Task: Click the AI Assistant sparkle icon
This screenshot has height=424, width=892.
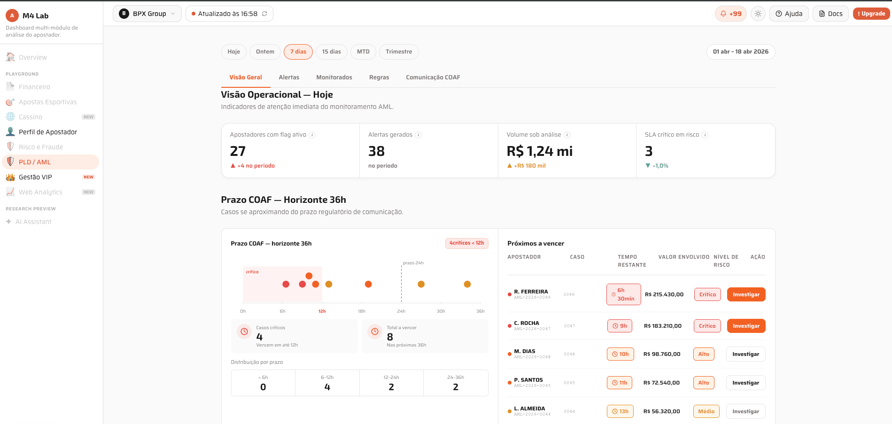Action: [8, 221]
